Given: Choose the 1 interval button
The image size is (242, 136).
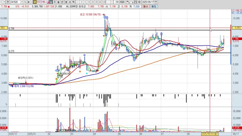Looking at the screenshot, I should pos(78,2).
